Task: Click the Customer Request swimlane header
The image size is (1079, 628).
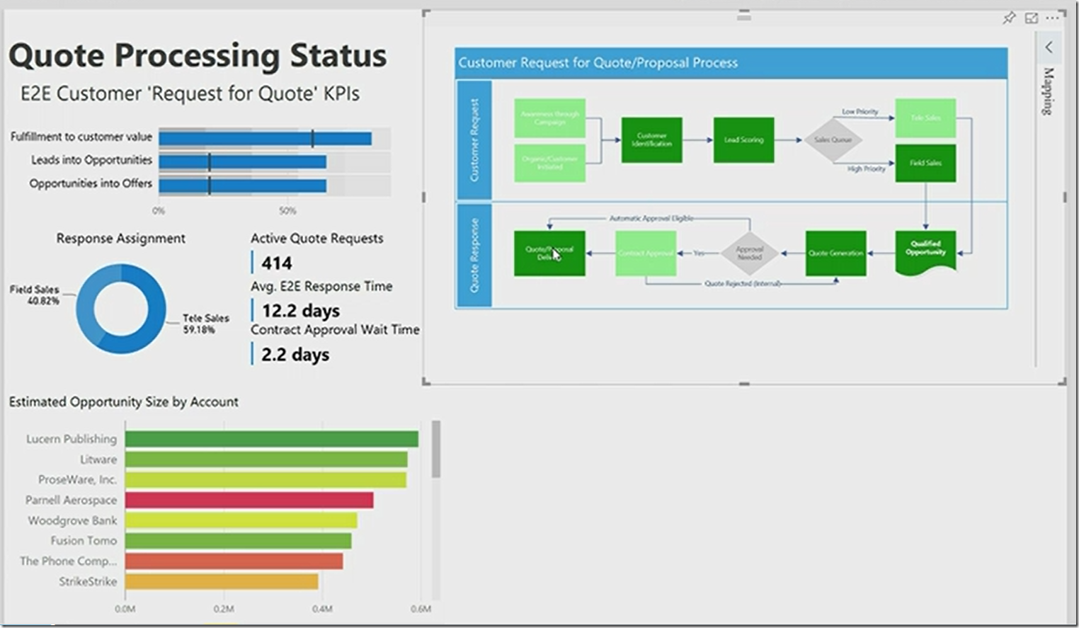Action: [x=474, y=140]
